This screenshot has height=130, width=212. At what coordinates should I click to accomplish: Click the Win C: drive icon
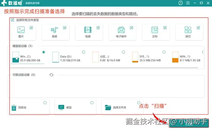(16, 57)
